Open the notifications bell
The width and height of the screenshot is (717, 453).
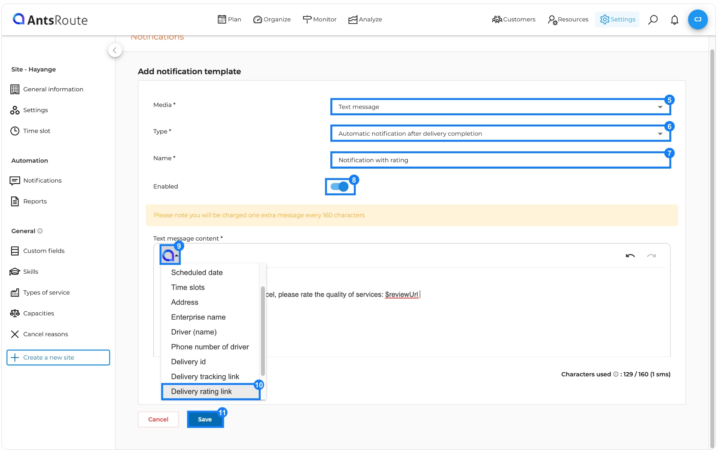click(674, 20)
